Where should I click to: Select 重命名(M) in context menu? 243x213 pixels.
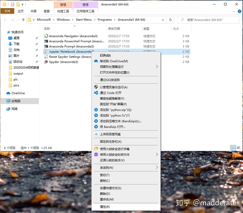tap(126, 199)
